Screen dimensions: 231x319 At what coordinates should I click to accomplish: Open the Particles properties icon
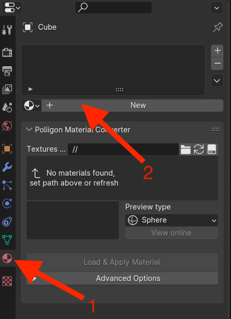tap(7, 185)
